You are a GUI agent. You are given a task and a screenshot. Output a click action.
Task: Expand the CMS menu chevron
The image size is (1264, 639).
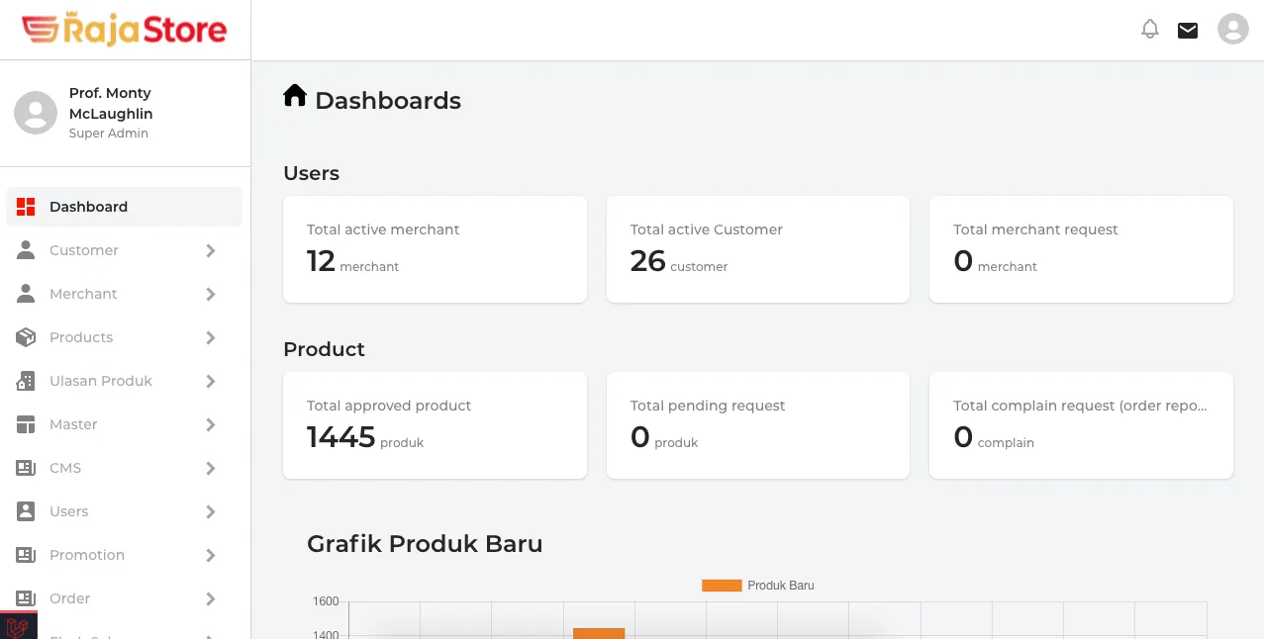tap(211, 468)
